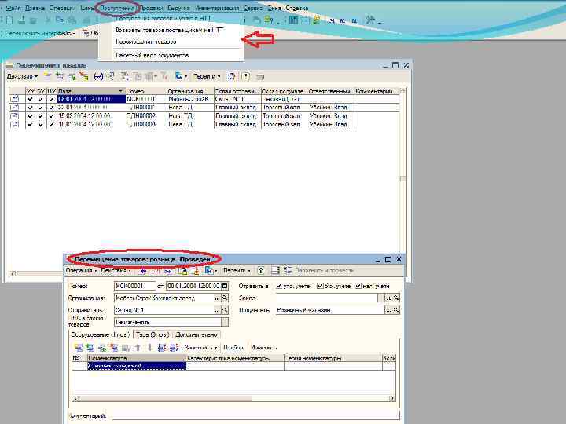
Task: Click the vertical scrollbar of documents list
Action: 402,179
